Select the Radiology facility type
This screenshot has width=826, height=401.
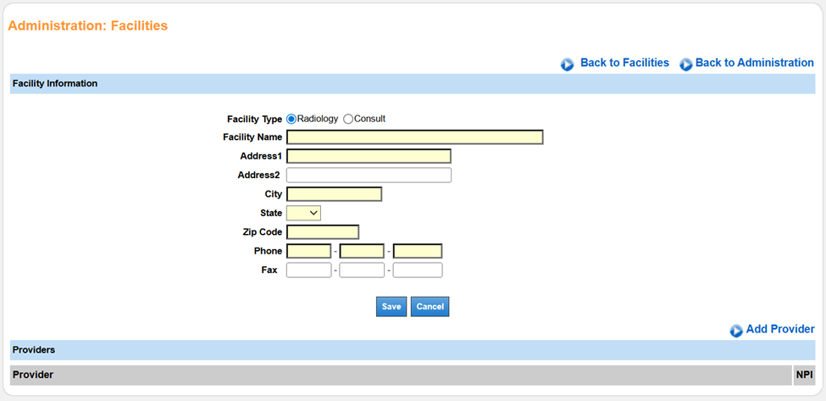click(x=291, y=119)
